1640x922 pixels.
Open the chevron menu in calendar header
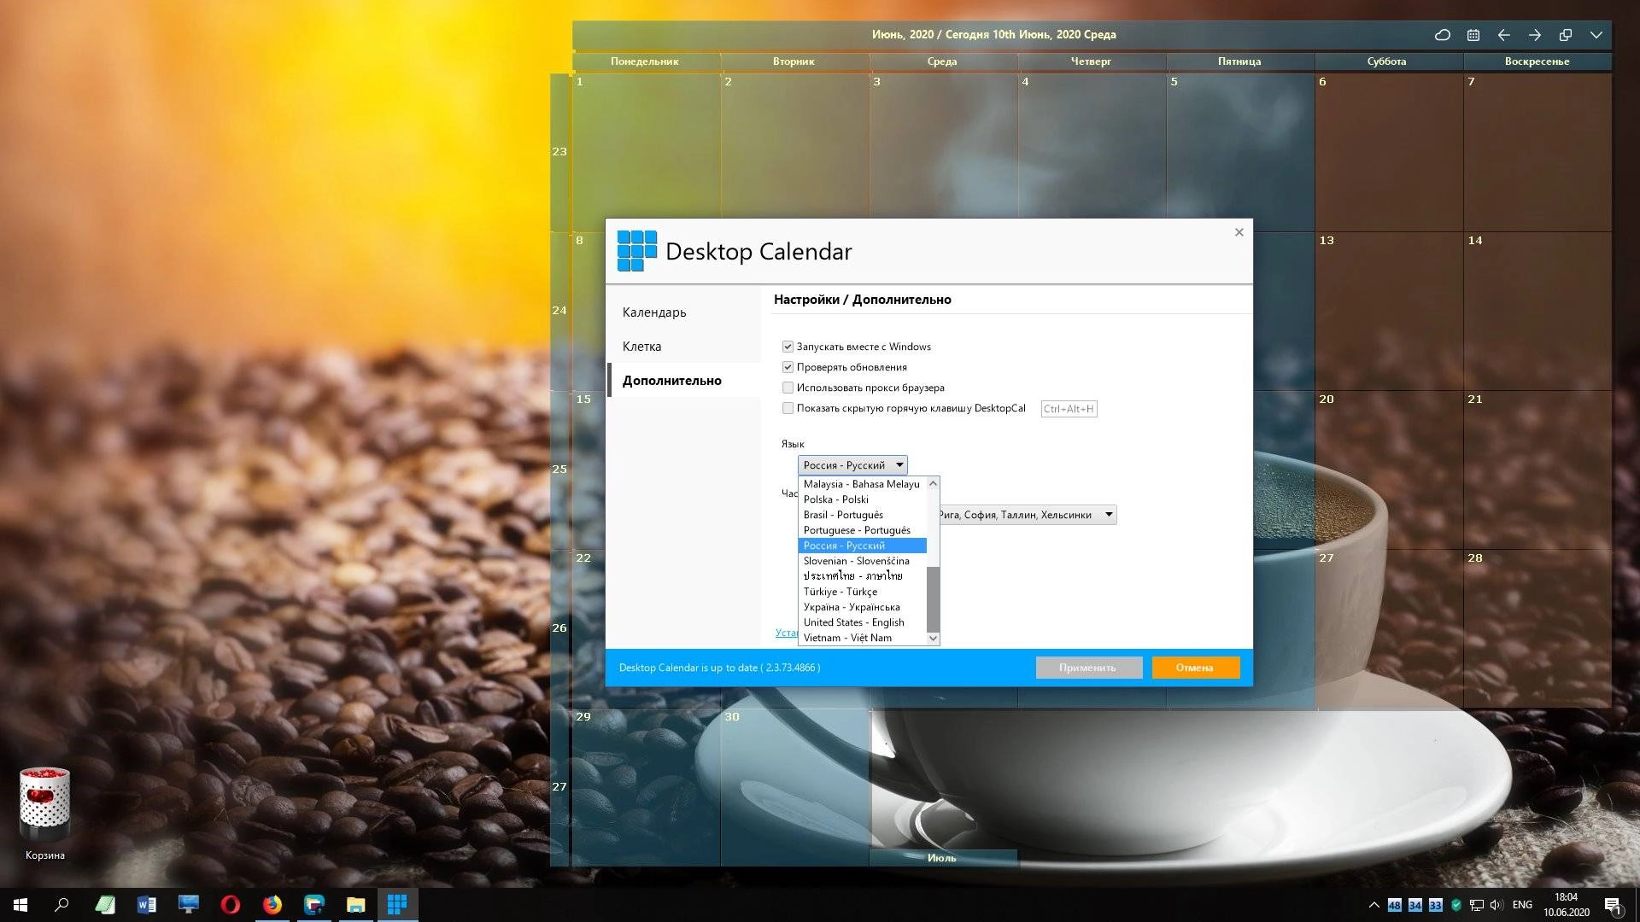1596,35
